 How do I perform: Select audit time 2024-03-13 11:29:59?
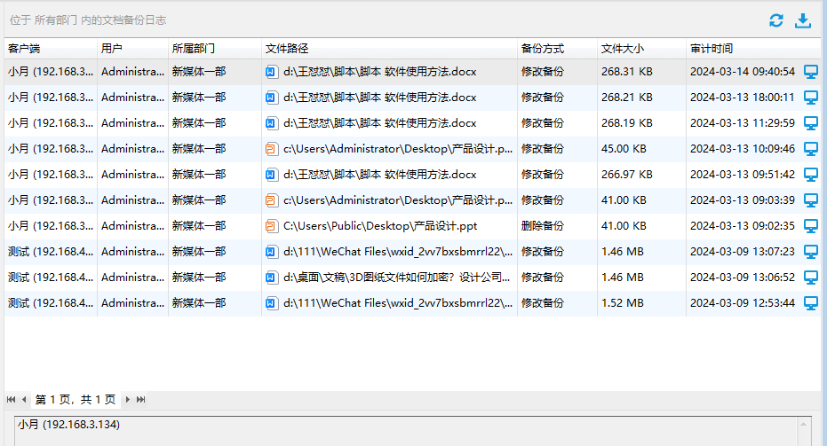pos(742,123)
